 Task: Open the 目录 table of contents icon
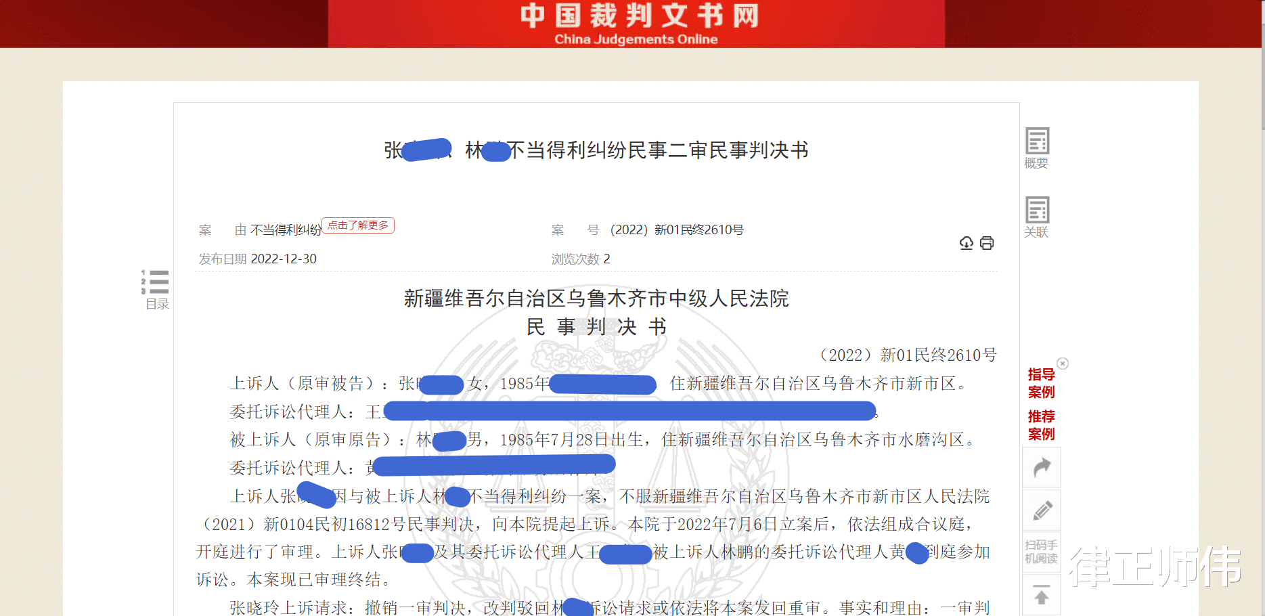(156, 289)
